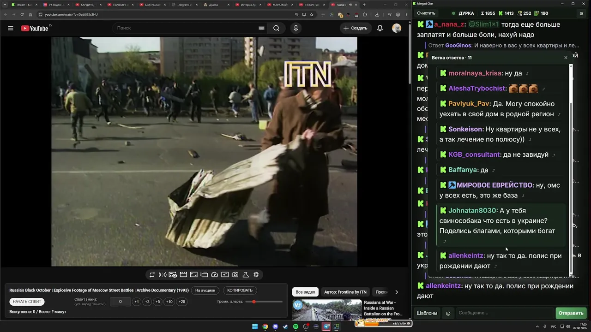Open browser extensions puzzle icon
The height and width of the screenshot is (332, 591).
point(364,14)
